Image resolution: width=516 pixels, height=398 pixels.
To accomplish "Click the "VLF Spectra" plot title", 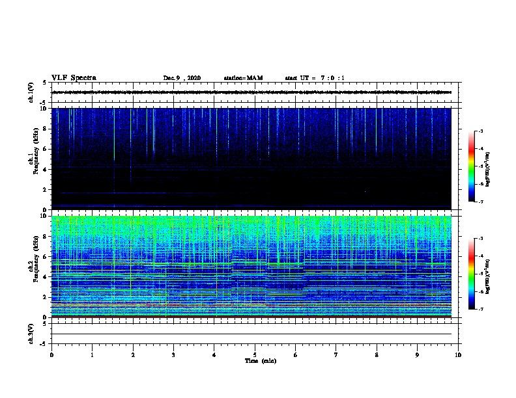I will click(74, 78).
